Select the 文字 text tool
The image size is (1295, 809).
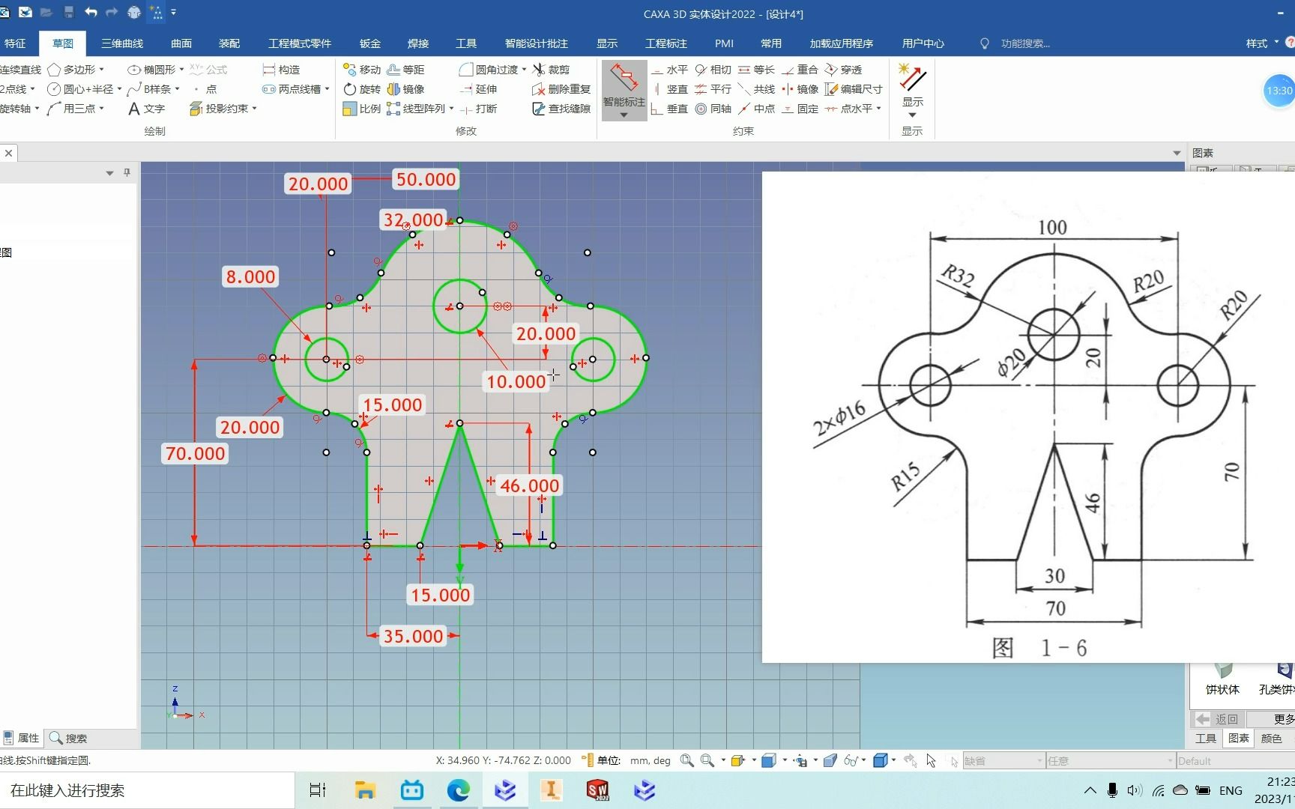[x=147, y=109]
